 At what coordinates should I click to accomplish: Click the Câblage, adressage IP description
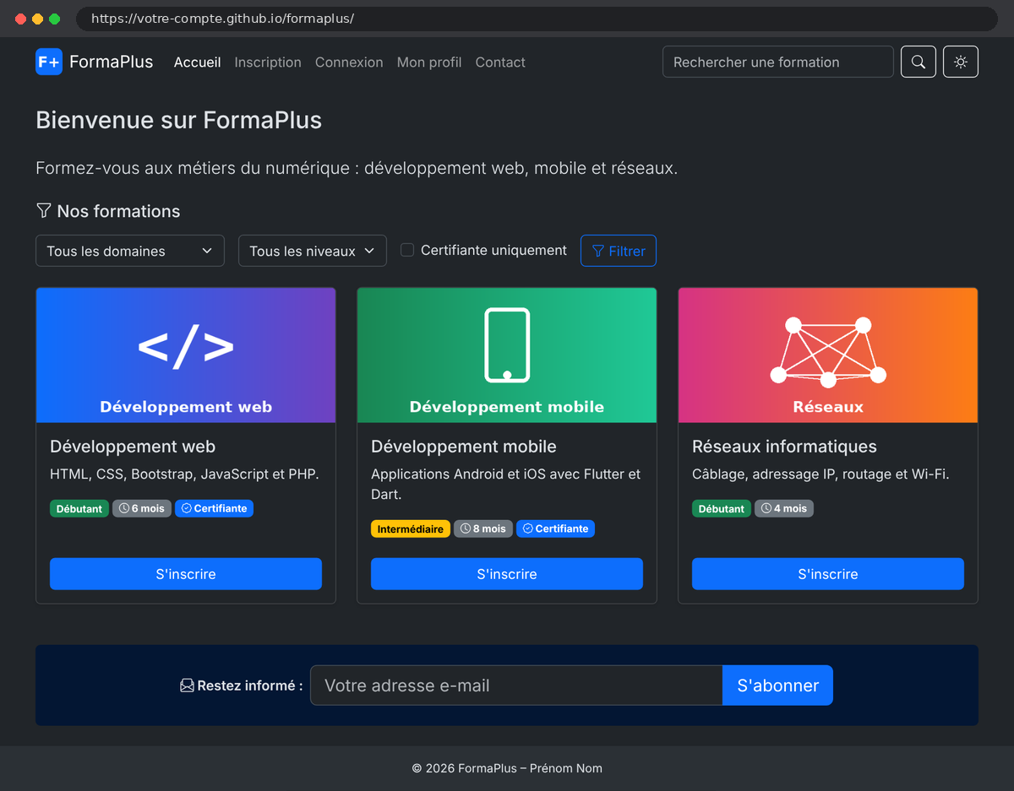click(x=820, y=474)
